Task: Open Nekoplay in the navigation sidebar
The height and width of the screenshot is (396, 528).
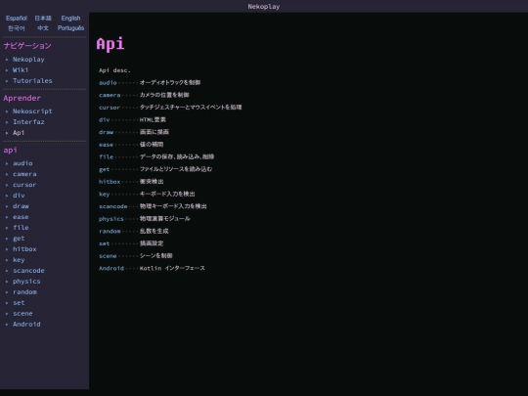Action: (x=28, y=60)
